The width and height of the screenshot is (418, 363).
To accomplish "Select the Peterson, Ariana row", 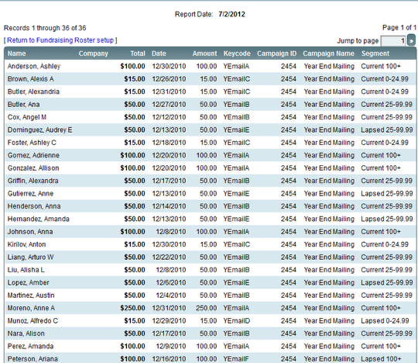I will 211,358.
